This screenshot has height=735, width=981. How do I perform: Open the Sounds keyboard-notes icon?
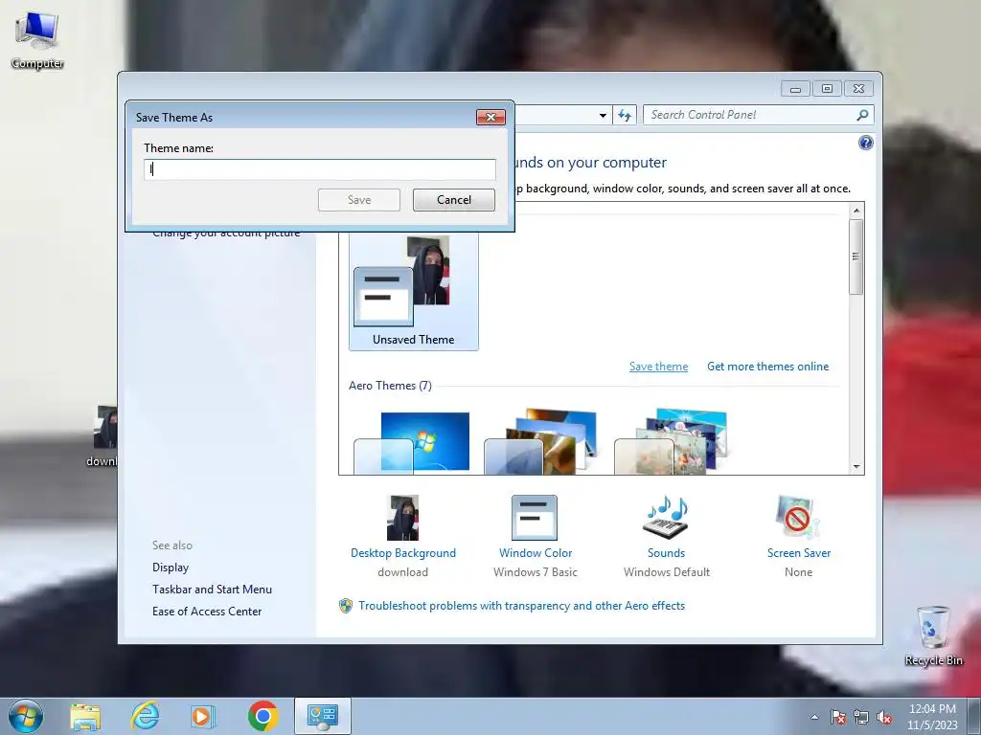click(666, 518)
